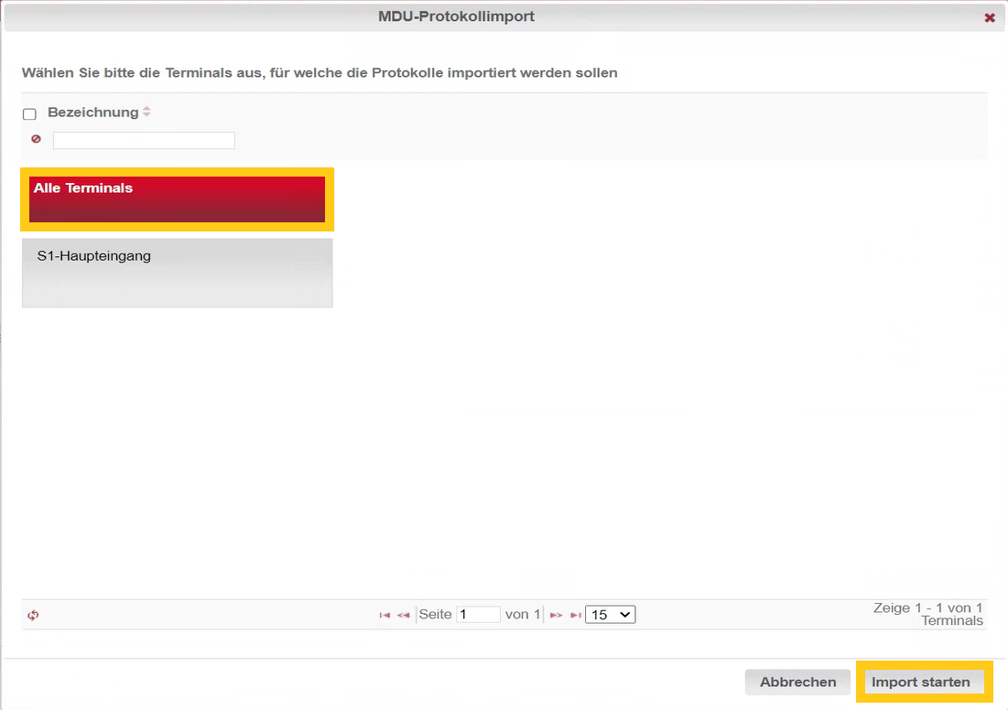Select the S1-Haupteingang terminal tile
The image size is (1008, 710).
(x=177, y=273)
